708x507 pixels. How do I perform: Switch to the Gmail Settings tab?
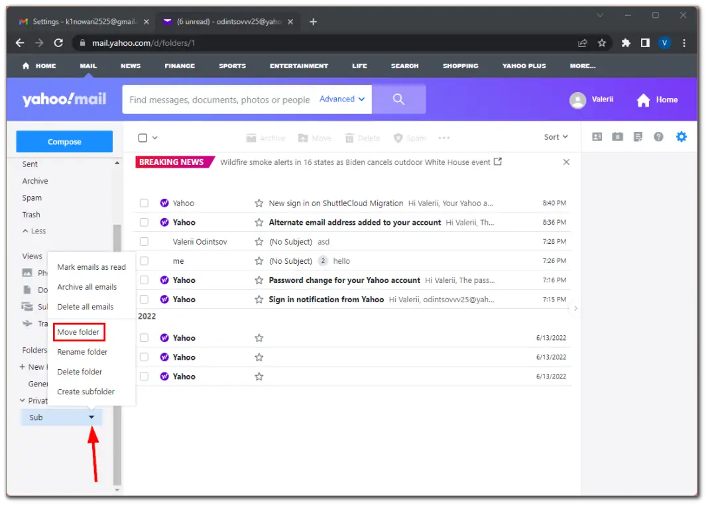click(84, 22)
